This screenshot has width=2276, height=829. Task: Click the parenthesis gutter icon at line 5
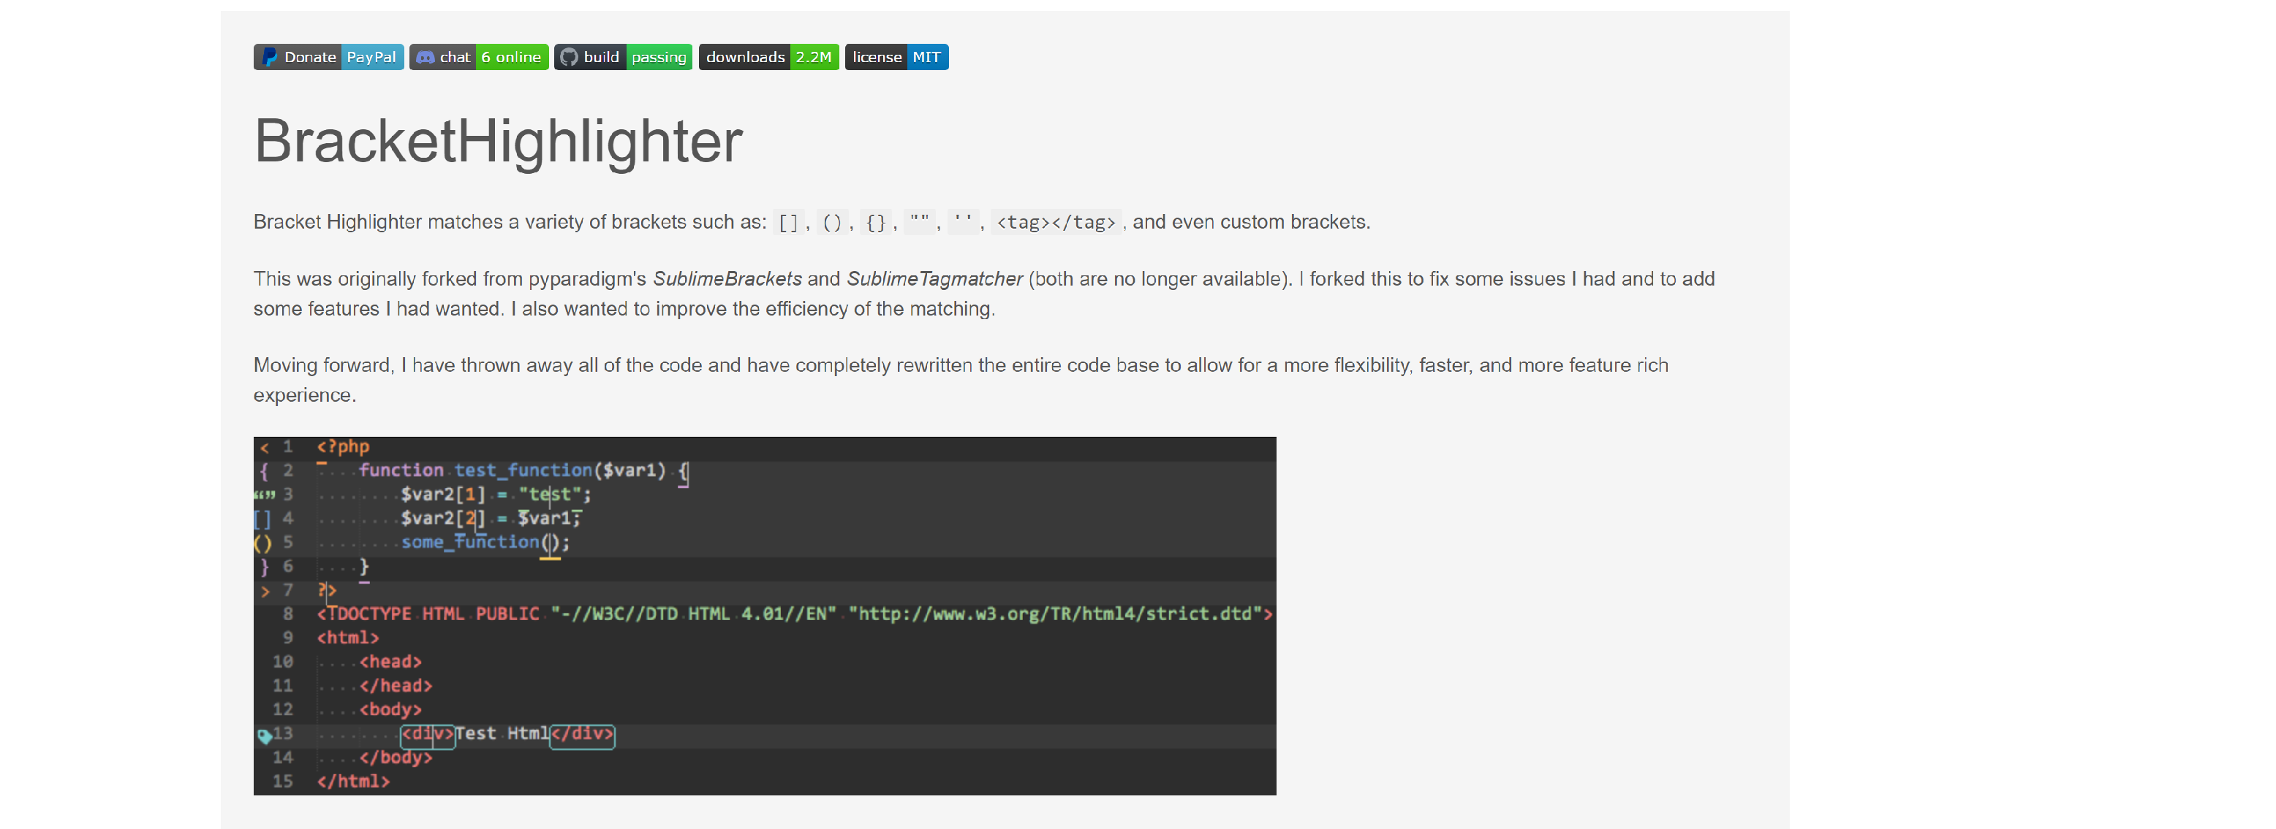[x=262, y=543]
